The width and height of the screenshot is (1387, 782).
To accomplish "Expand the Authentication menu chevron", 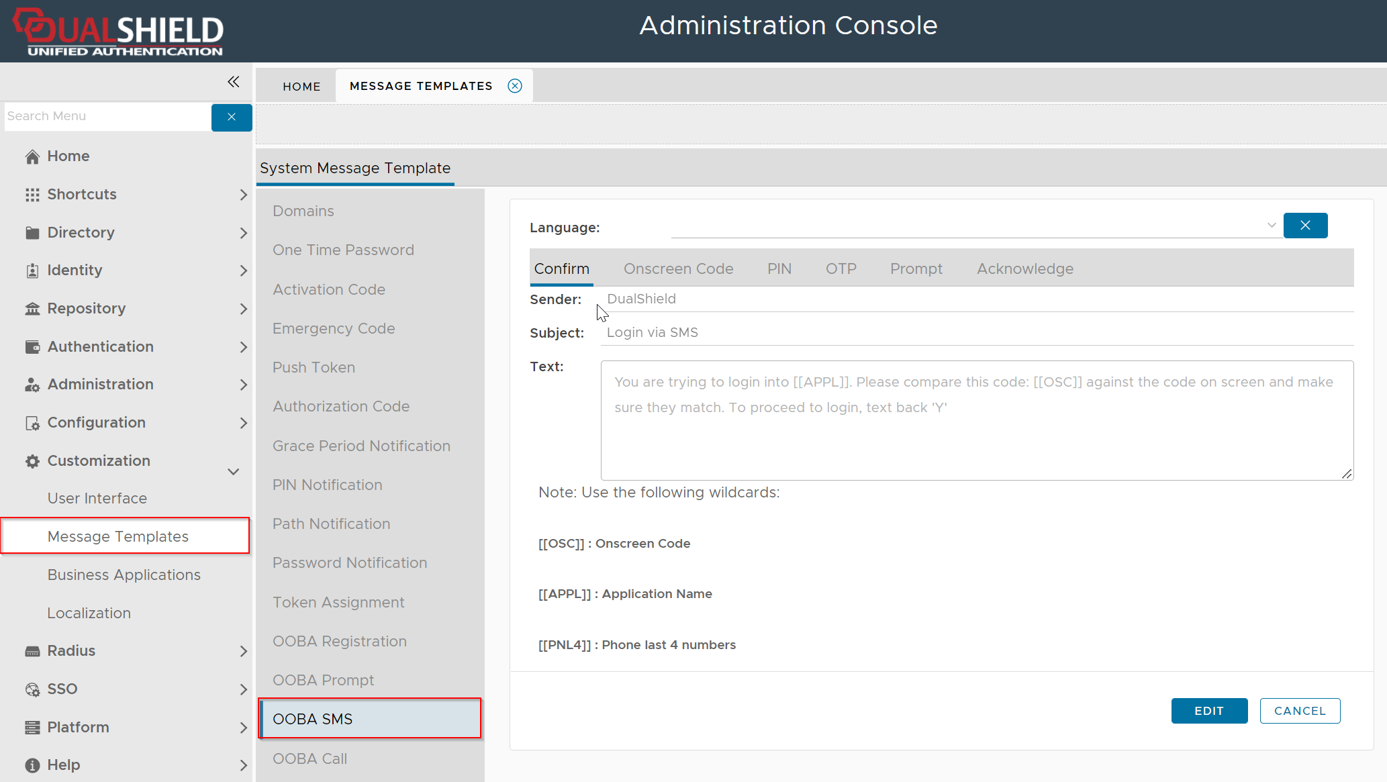I will pyautogui.click(x=243, y=347).
